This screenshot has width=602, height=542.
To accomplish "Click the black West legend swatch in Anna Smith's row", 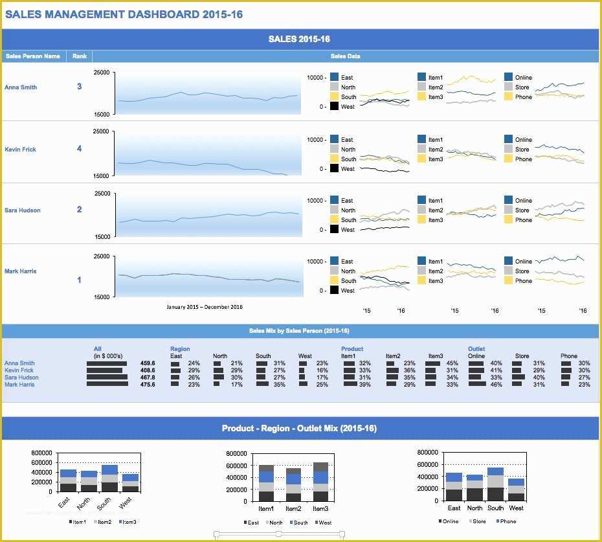I will pos(334,106).
